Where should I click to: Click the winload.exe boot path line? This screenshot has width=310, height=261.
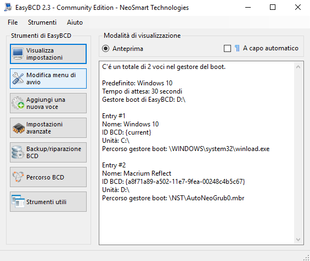[x=185, y=149]
